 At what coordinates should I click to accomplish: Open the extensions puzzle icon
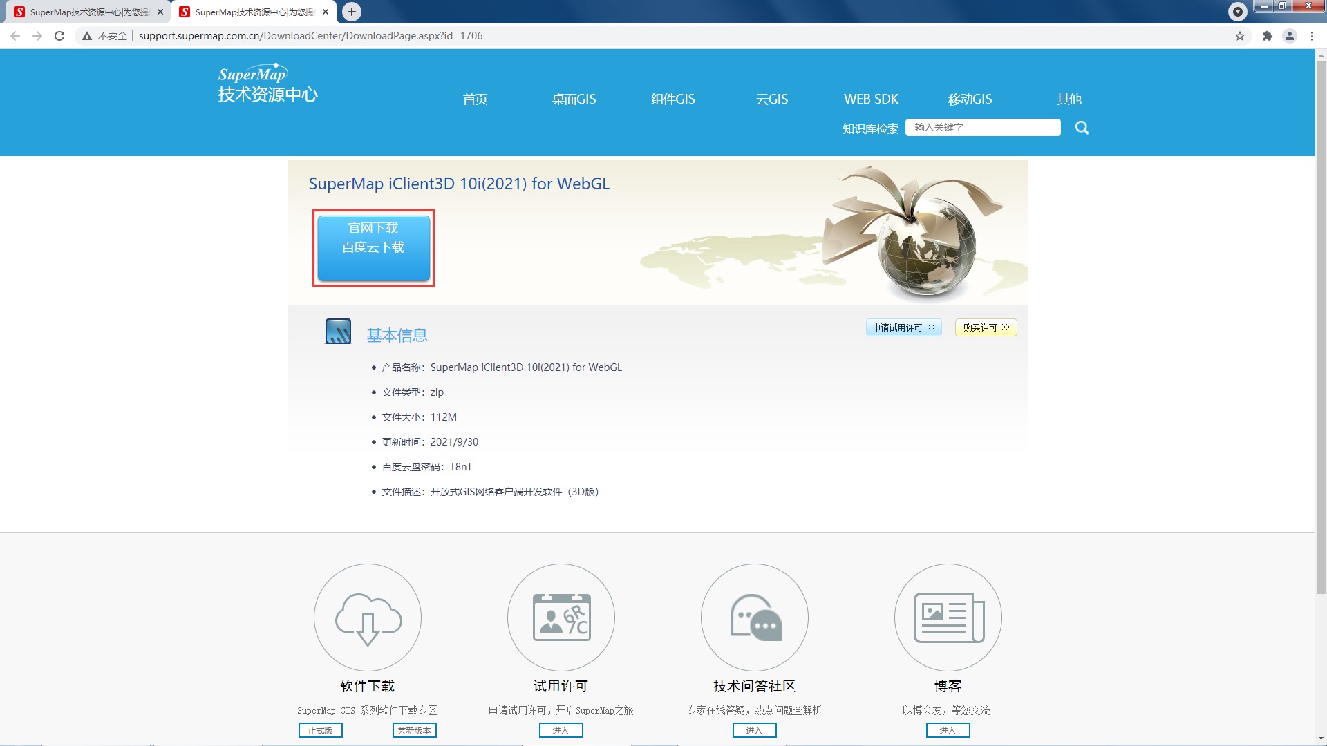pyautogui.click(x=1268, y=36)
